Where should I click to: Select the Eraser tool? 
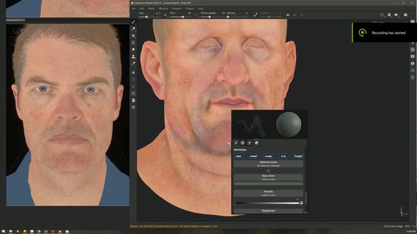pyautogui.click(x=134, y=29)
